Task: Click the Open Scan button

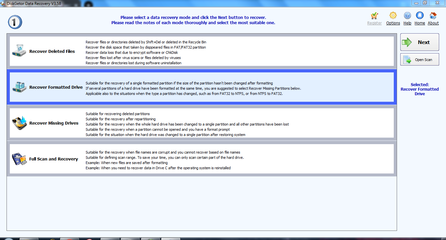Action: (x=420, y=59)
